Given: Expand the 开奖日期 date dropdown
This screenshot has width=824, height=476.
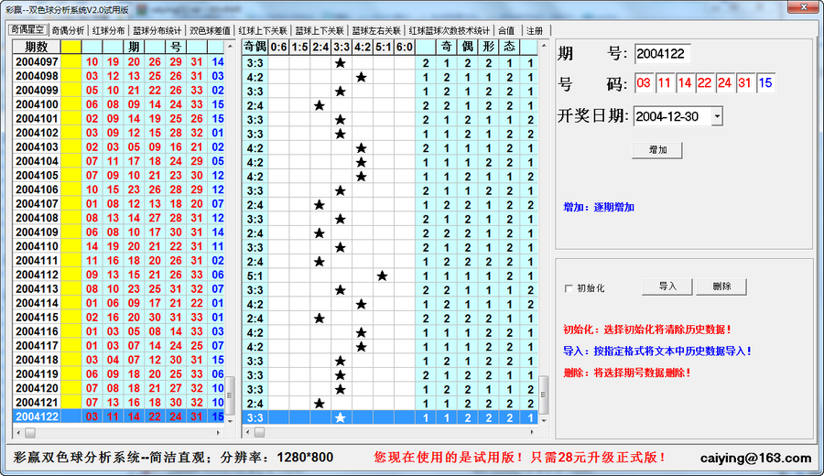Looking at the screenshot, I should (x=717, y=116).
